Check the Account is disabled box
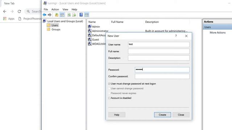 109,98
